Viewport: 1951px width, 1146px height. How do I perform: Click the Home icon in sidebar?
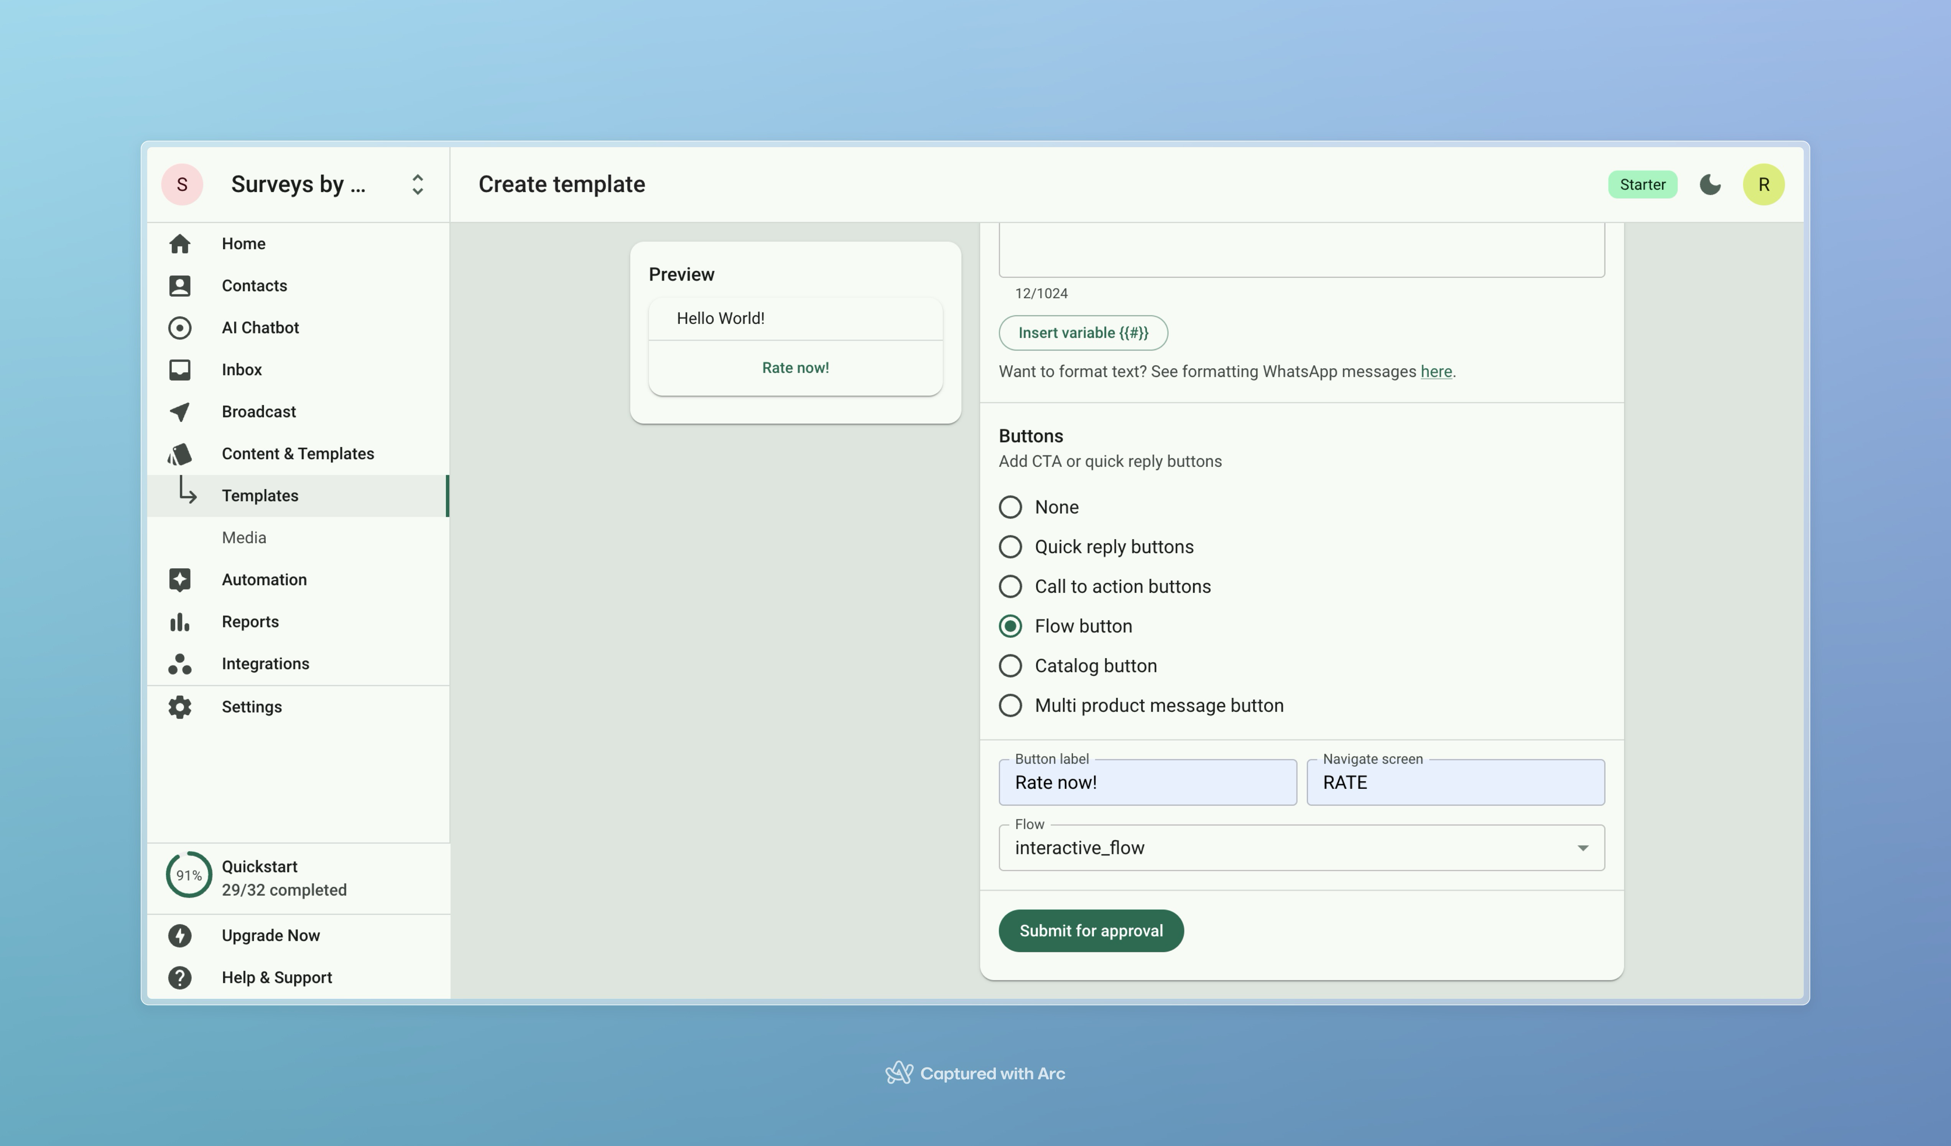click(179, 244)
